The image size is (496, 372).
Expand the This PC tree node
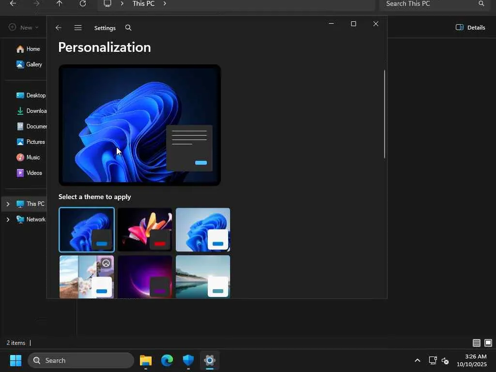coord(8,204)
